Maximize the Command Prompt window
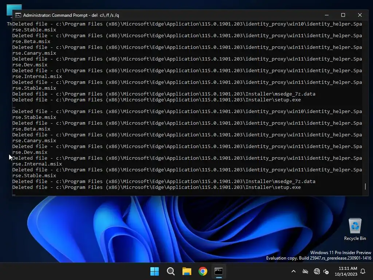This screenshot has height=280, width=373. [343, 15]
